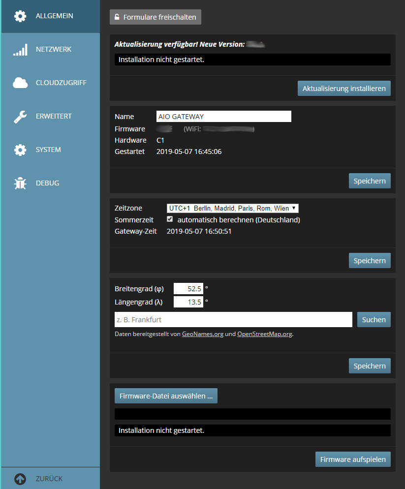Click the gear icon beside System
This screenshot has width=405, height=489.
tap(20, 150)
